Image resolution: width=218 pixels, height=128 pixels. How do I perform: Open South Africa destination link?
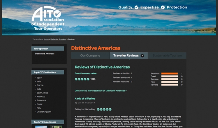tap(42, 93)
